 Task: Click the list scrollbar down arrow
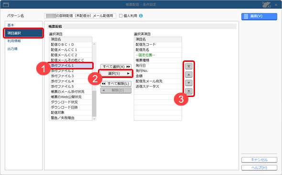click(x=94, y=118)
